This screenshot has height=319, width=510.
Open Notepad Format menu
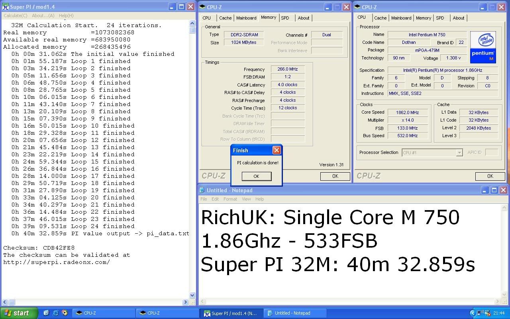(230, 199)
